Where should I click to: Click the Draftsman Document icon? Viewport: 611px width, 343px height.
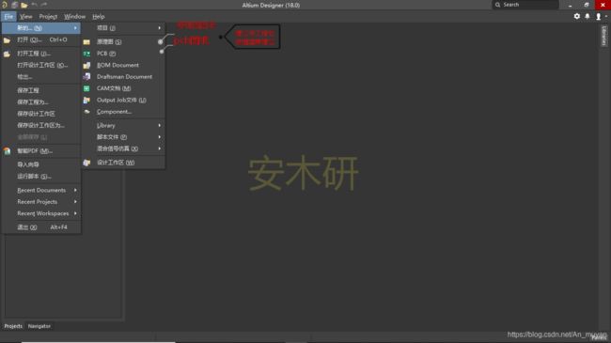[86, 77]
